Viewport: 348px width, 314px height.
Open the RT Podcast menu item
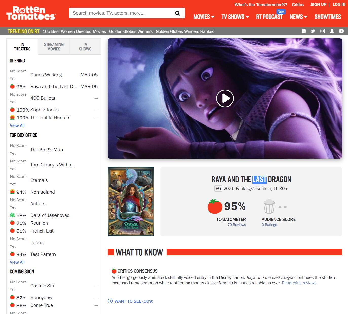tap(269, 17)
